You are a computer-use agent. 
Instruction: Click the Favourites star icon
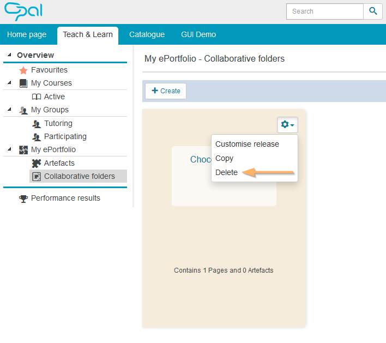click(x=23, y=70)
